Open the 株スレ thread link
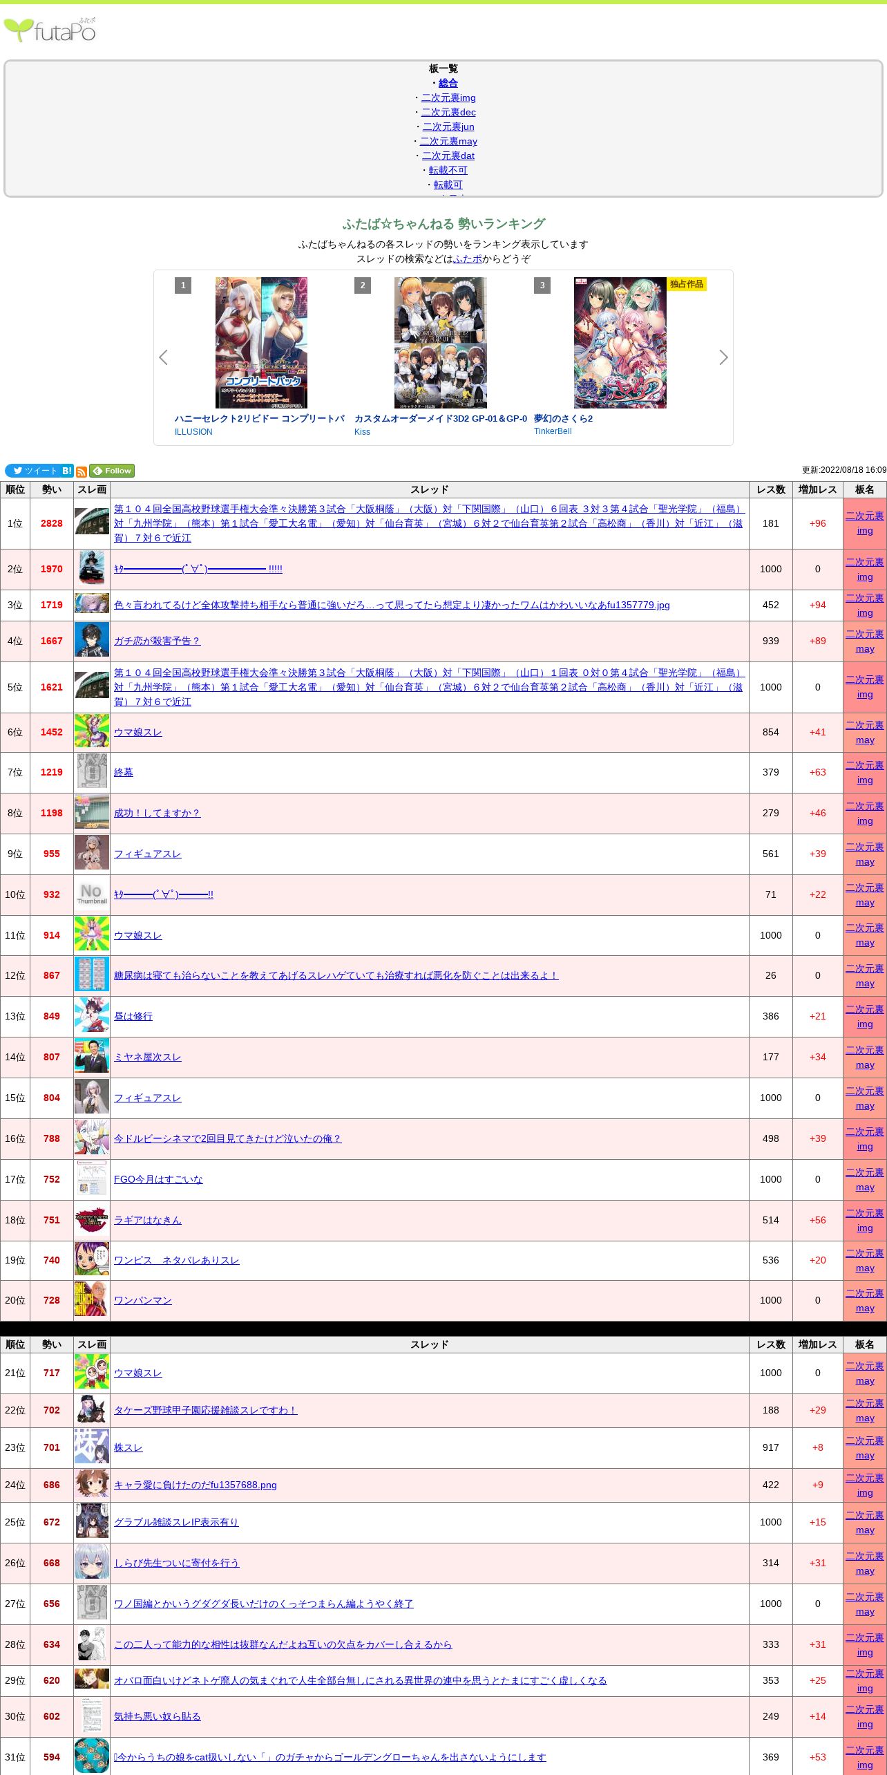887x1775 pixels. tap(128, 1447)
